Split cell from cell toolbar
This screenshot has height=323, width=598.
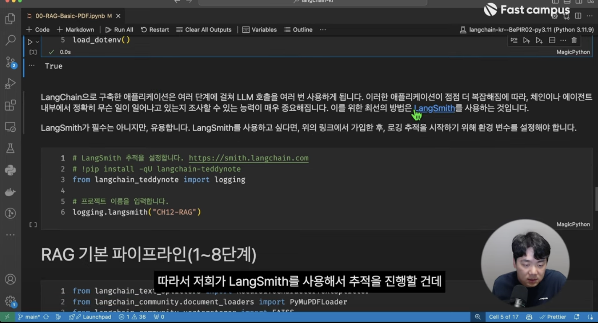[x=552, y=40]
